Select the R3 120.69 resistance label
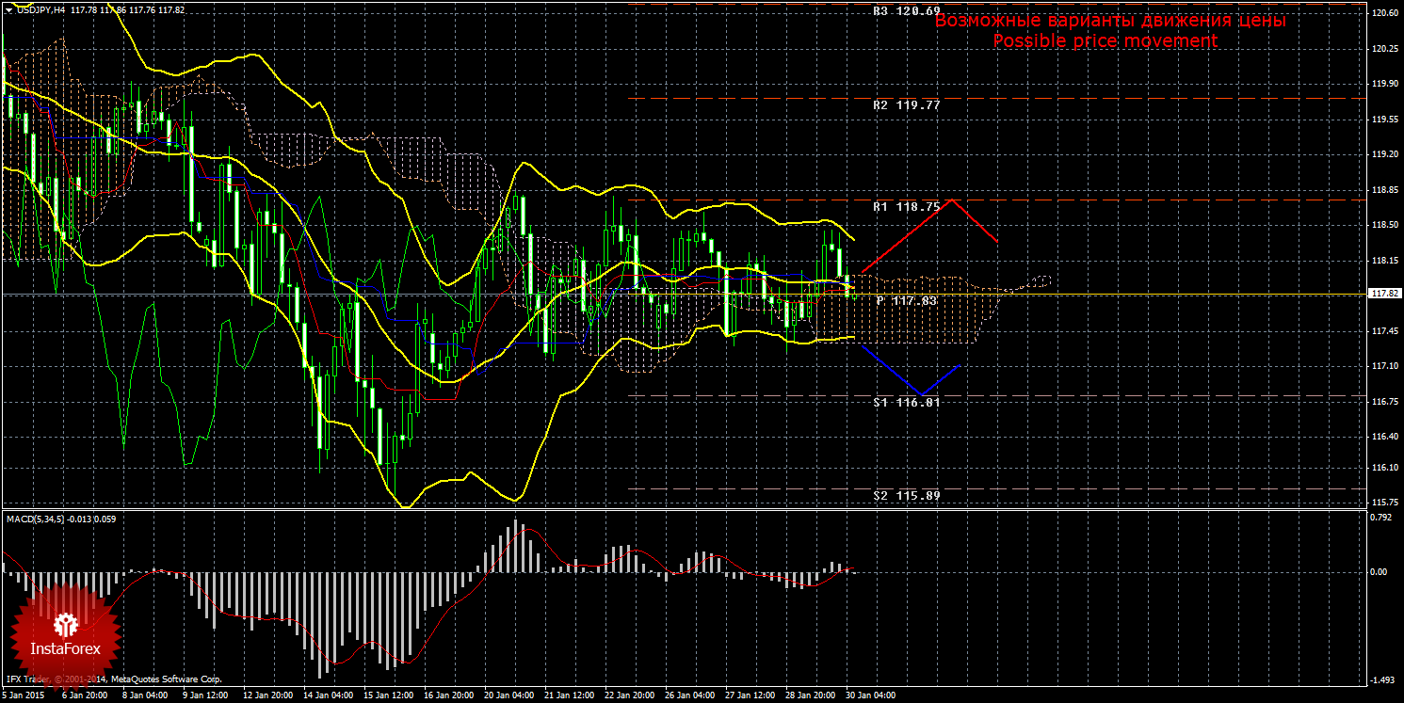 pos(906,12)
